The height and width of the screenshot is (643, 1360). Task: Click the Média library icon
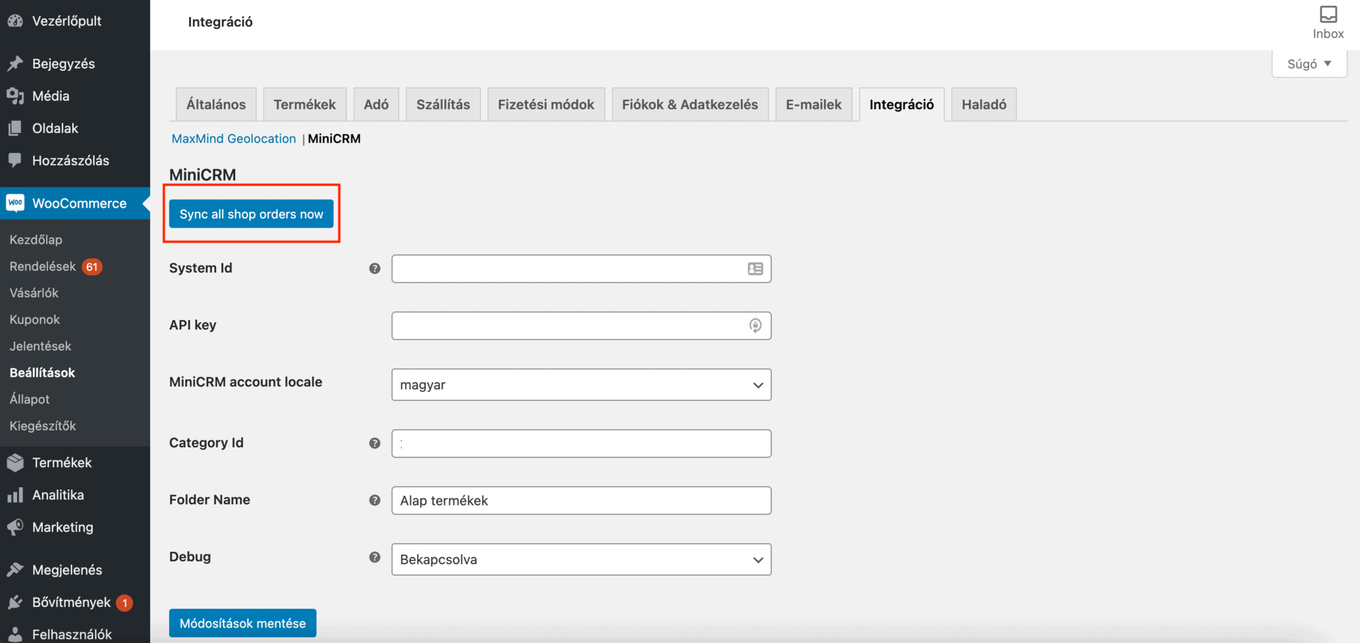pyautogui.click(x=15, y=96)
